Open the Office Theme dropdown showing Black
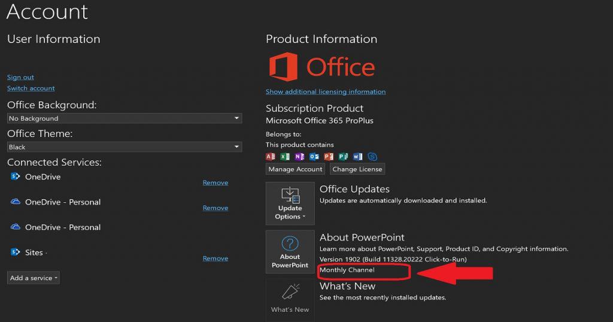The height and width of the screenshot is (322, 613). coord(125,147)
